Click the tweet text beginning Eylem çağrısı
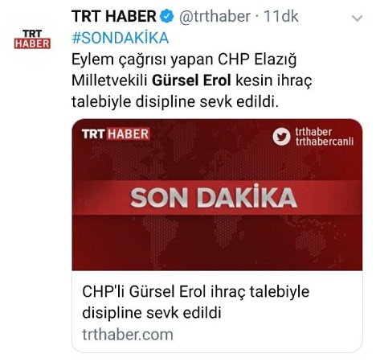Image resolution: width=376 pixels, height=362 pixels. (191, 80)
